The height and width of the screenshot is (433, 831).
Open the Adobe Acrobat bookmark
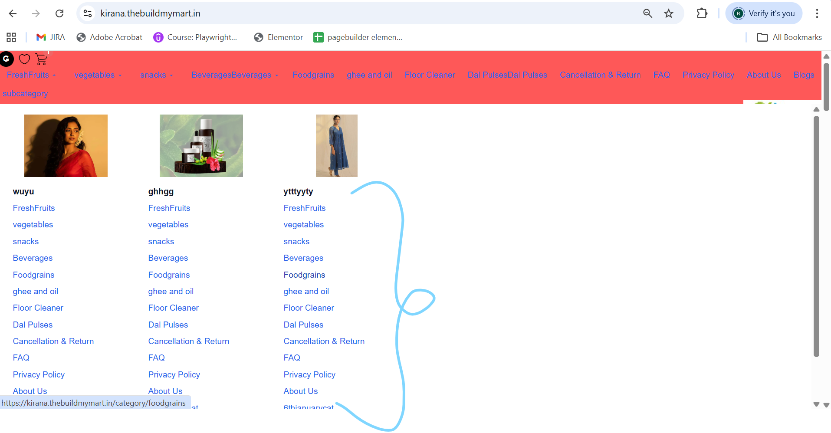coord(109,37)
